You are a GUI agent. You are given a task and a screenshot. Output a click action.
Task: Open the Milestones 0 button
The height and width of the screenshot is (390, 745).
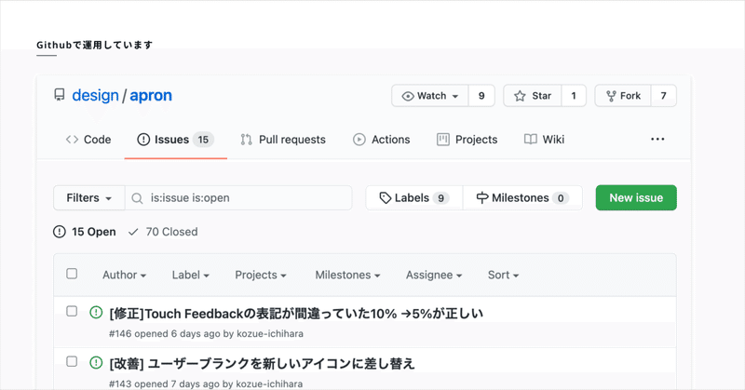tap(522, 197)
